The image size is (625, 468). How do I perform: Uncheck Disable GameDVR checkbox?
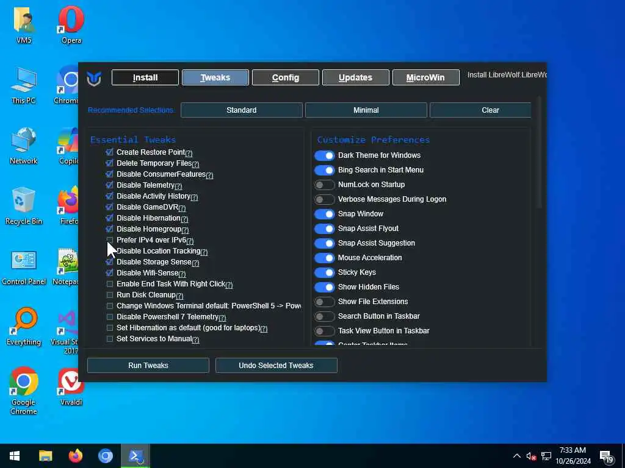[110, 207]
